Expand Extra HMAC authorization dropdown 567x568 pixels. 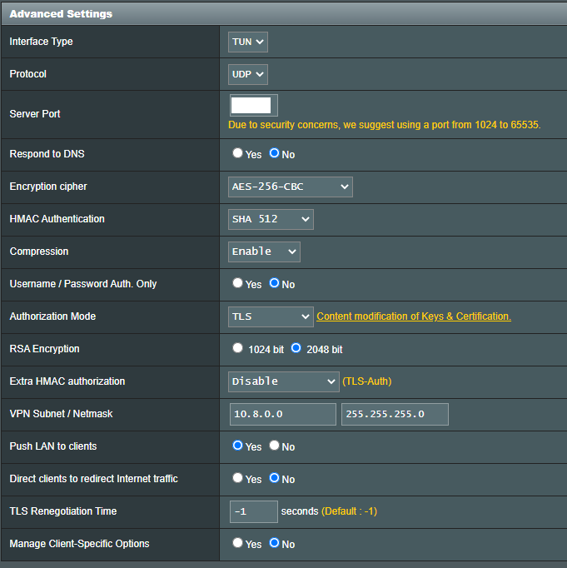pos(283,381)
